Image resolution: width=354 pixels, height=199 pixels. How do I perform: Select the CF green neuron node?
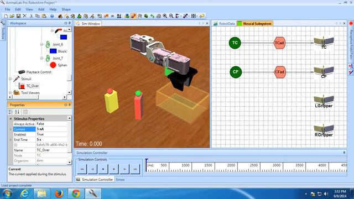tap(236, 72)
